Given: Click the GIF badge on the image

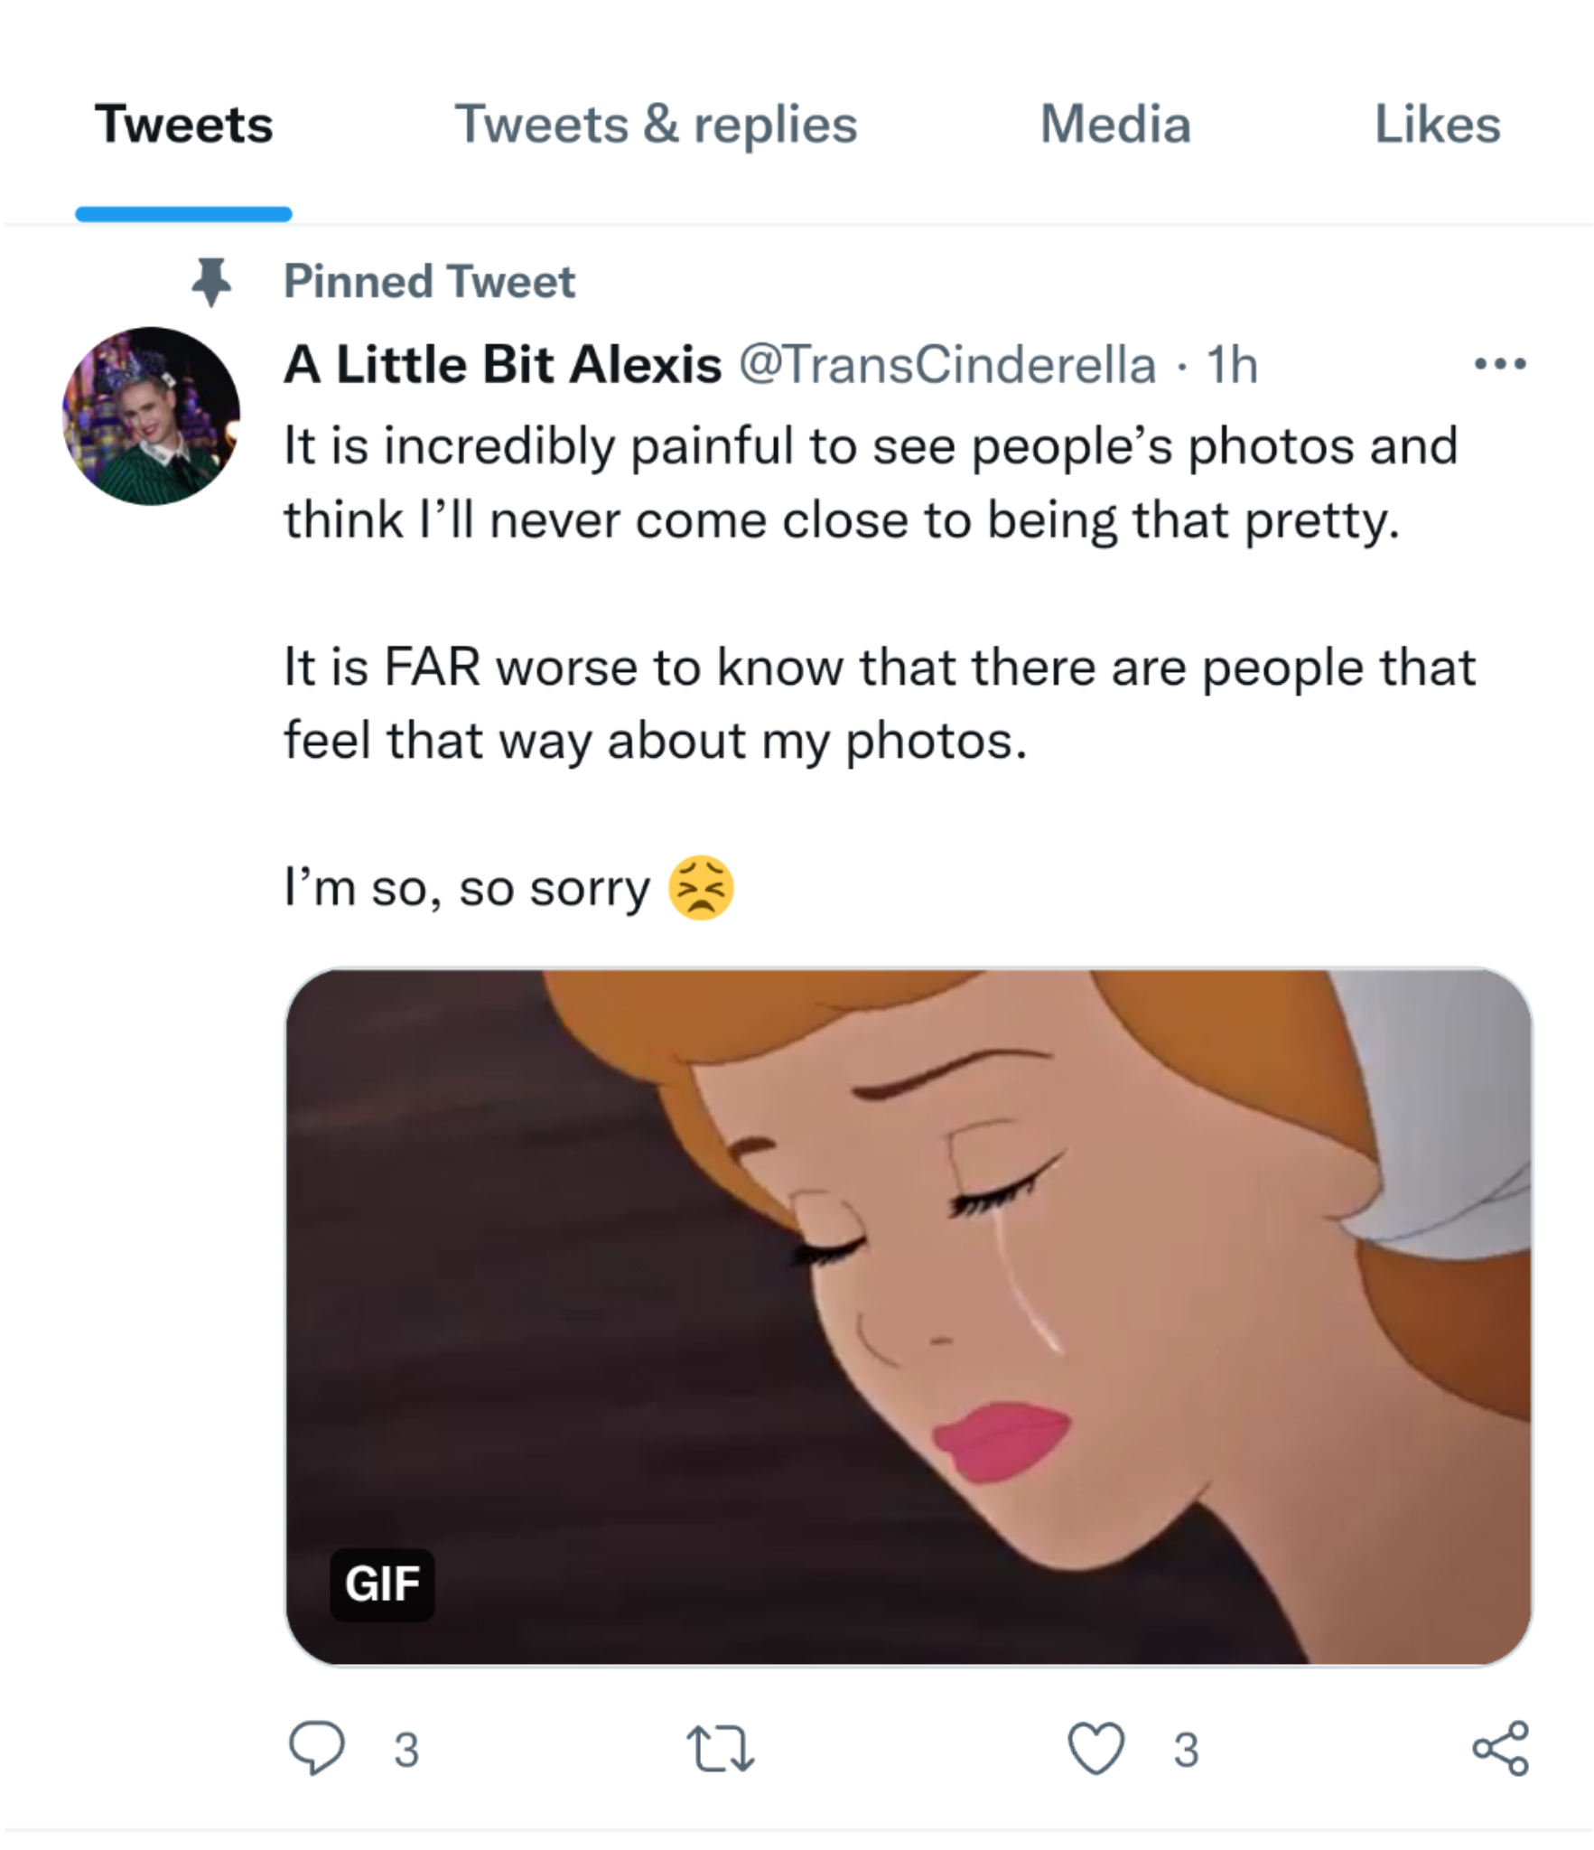Looking at the screenshot, I should pos(382,1584).
